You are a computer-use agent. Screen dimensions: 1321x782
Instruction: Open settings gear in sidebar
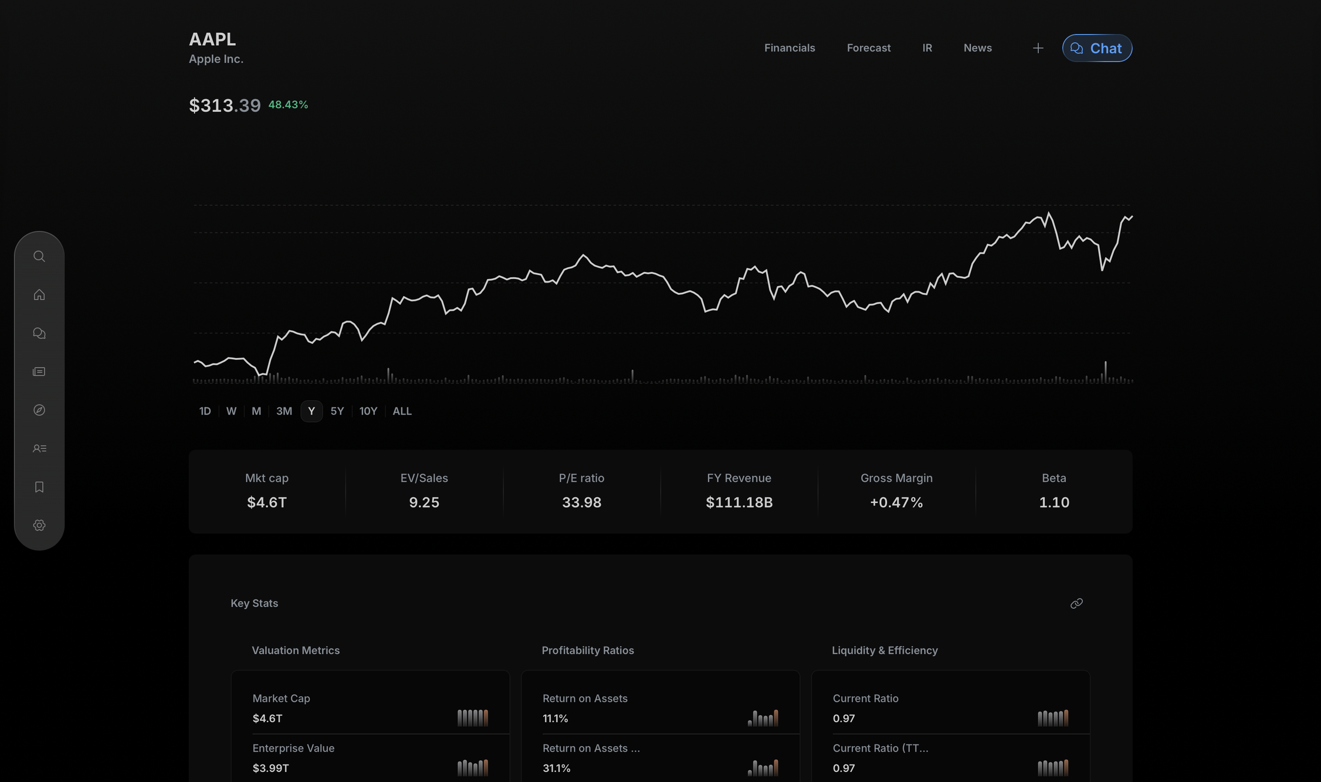pos(39,525)
